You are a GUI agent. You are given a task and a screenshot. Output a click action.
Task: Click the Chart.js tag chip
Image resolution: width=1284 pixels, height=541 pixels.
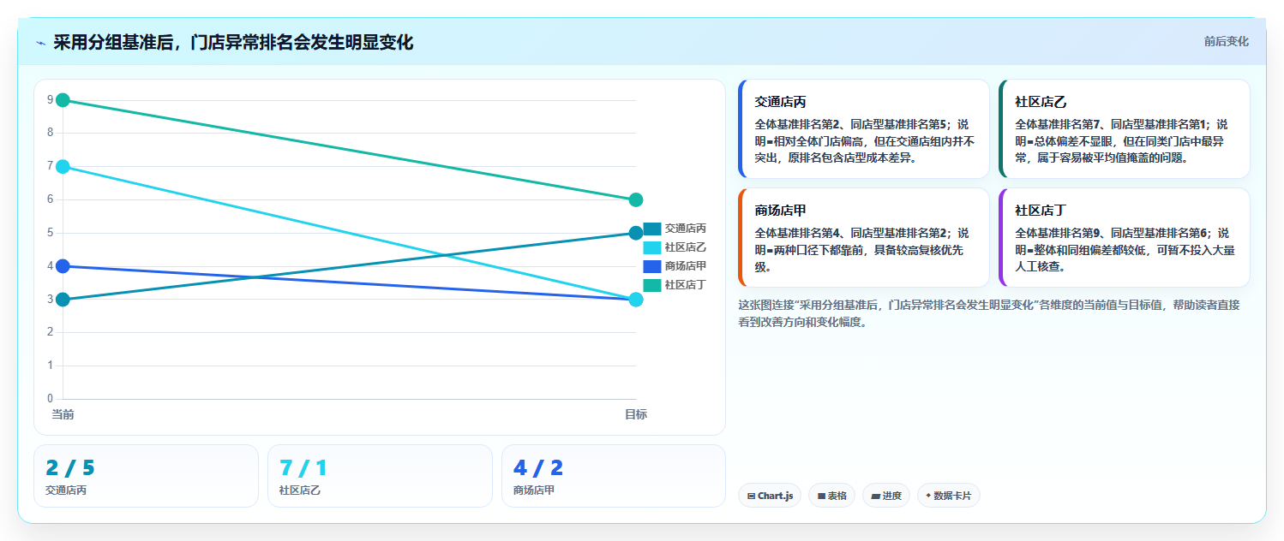pyautogui.click(x=770, y=496)
